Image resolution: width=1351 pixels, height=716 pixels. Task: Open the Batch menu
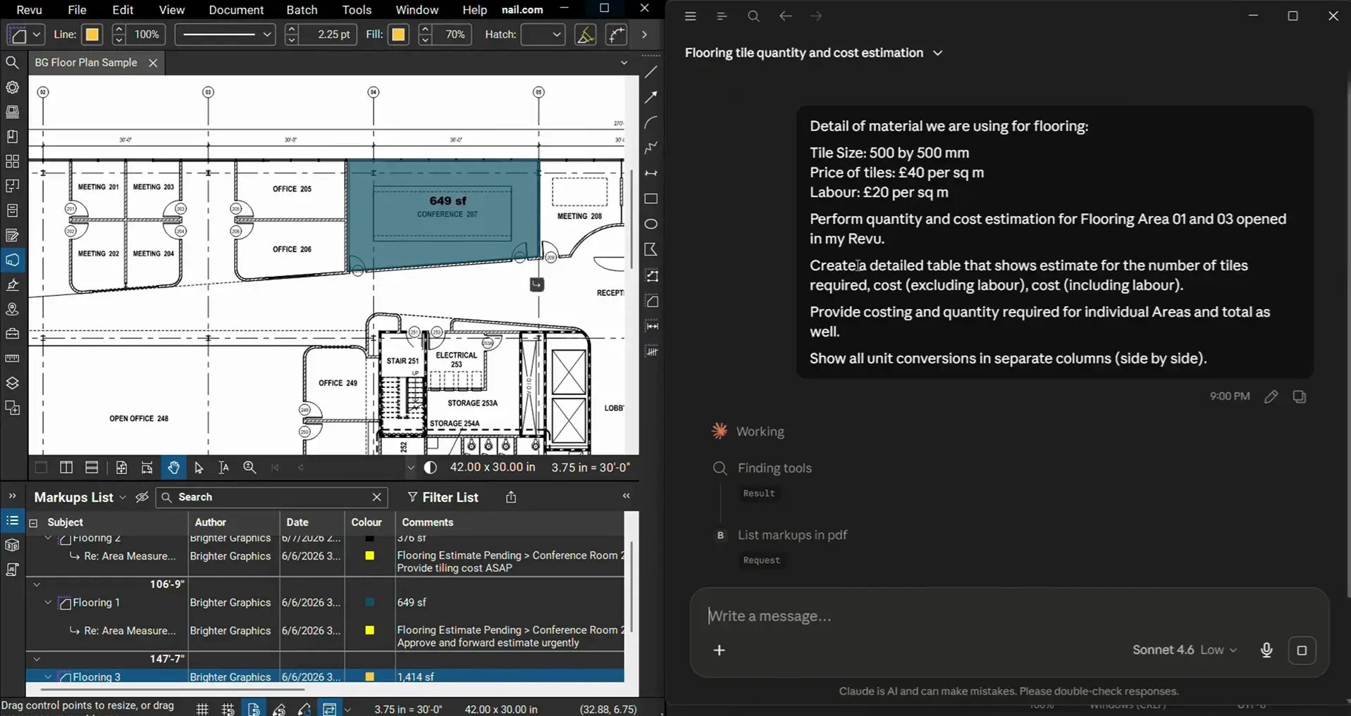302,10
